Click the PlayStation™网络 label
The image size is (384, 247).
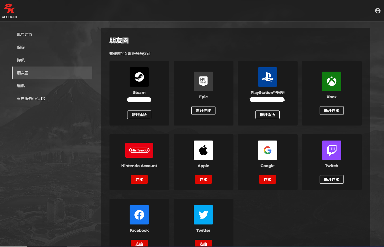pos(268,93)
